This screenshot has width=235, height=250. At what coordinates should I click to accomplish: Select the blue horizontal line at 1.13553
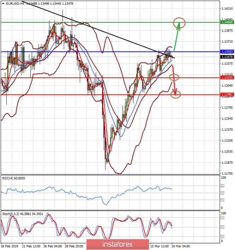click(x=110, y=52)
